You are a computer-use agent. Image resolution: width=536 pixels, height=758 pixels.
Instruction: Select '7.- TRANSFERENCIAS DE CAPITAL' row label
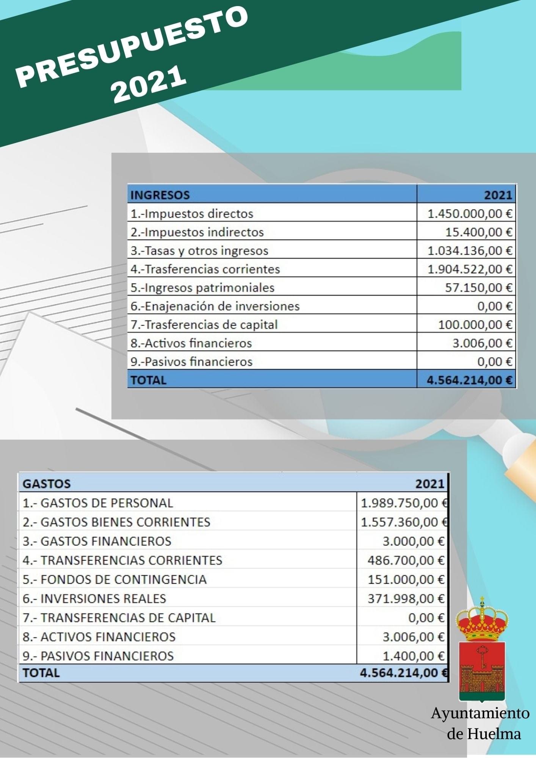[119, 618]
